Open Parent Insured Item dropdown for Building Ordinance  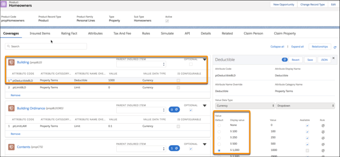tap(141, 110)
